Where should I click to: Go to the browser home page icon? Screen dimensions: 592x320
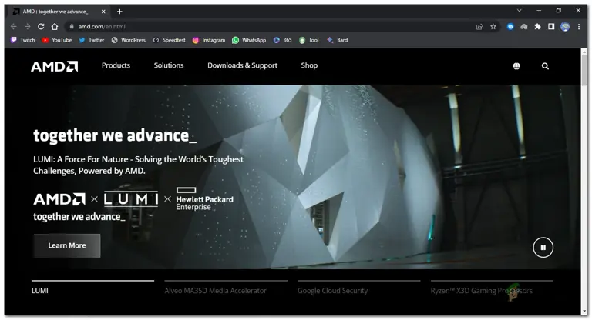pos(55,26)
